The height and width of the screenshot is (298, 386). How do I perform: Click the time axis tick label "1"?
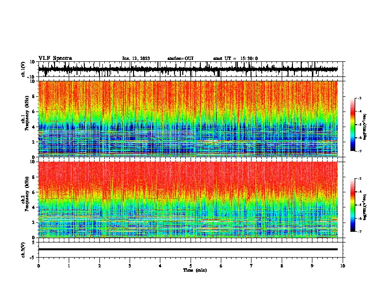(x=69, y=266)
